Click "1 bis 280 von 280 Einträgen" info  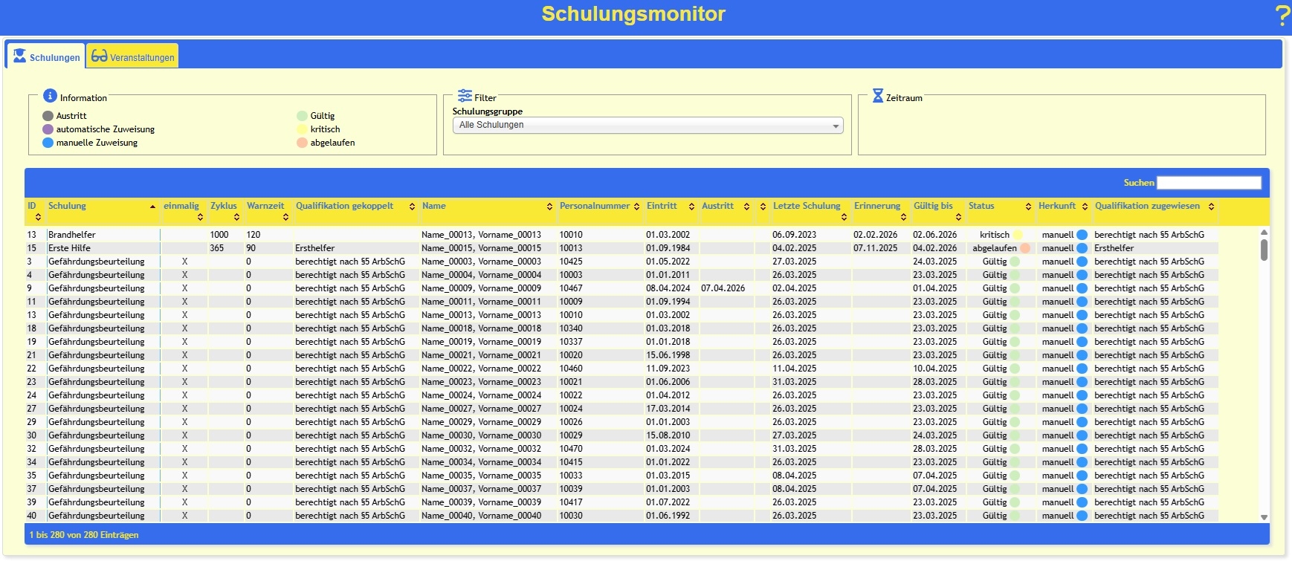pyautogui.click(x=84, y=535)
